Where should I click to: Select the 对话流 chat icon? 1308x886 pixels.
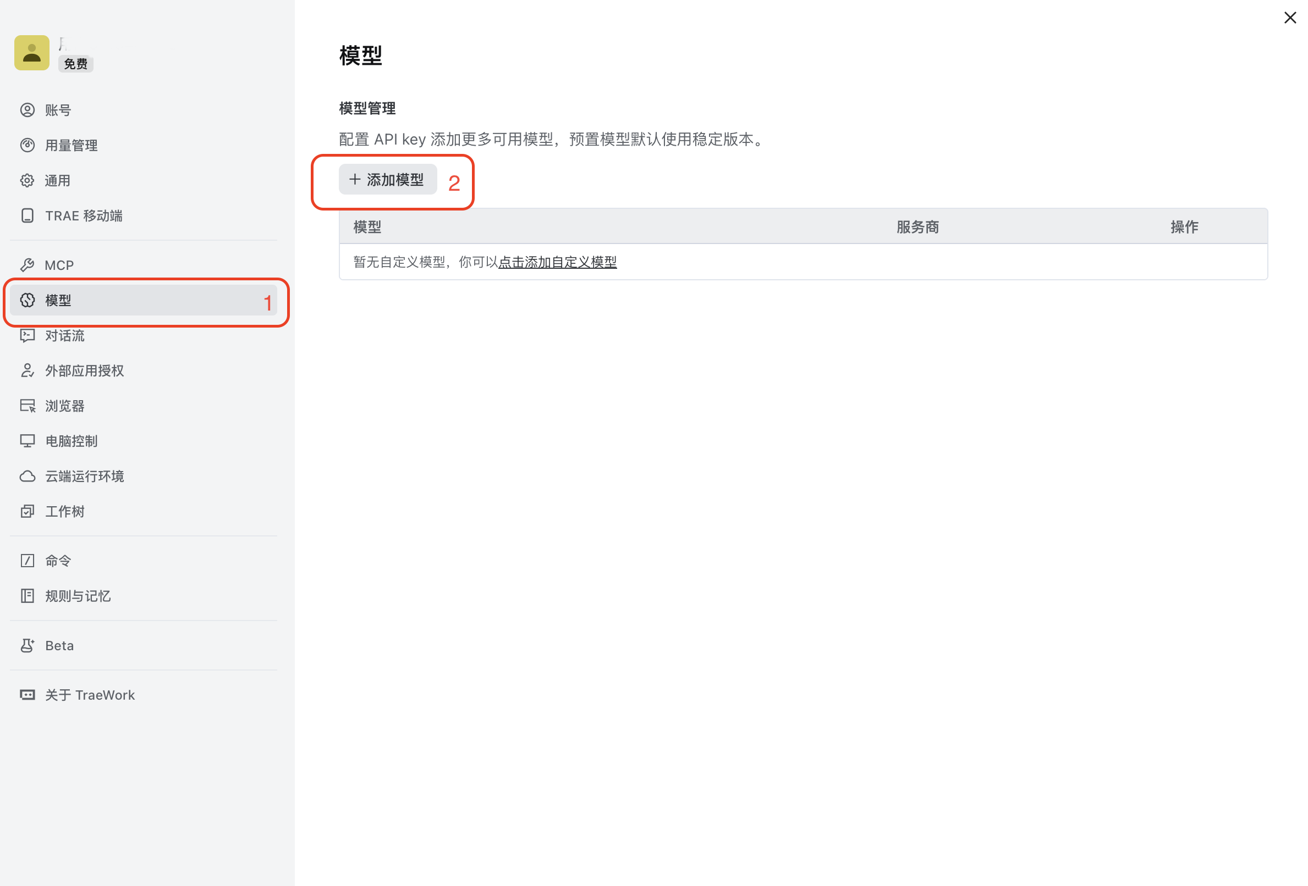click(27, 335)
